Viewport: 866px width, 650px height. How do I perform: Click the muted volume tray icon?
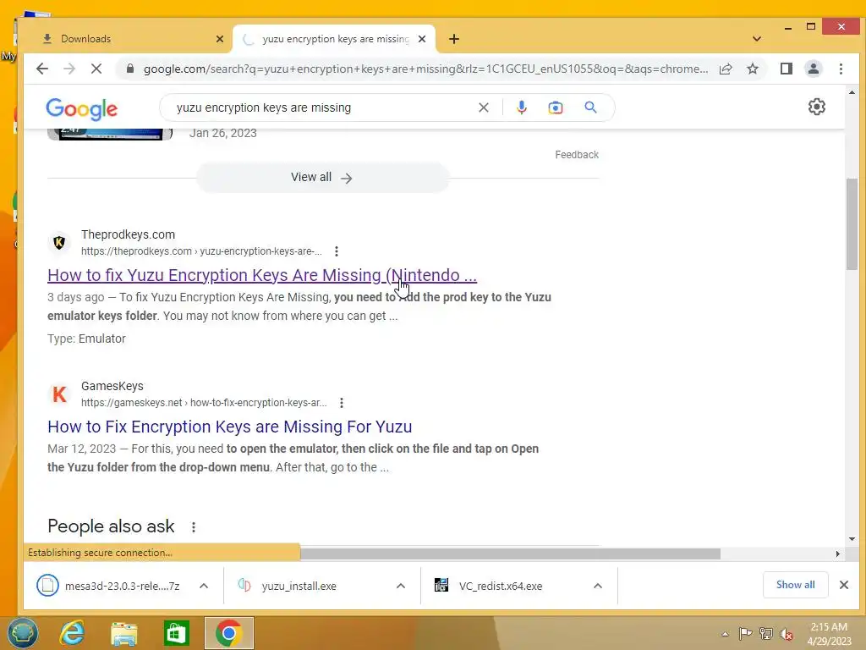click(x=787, y=634)
